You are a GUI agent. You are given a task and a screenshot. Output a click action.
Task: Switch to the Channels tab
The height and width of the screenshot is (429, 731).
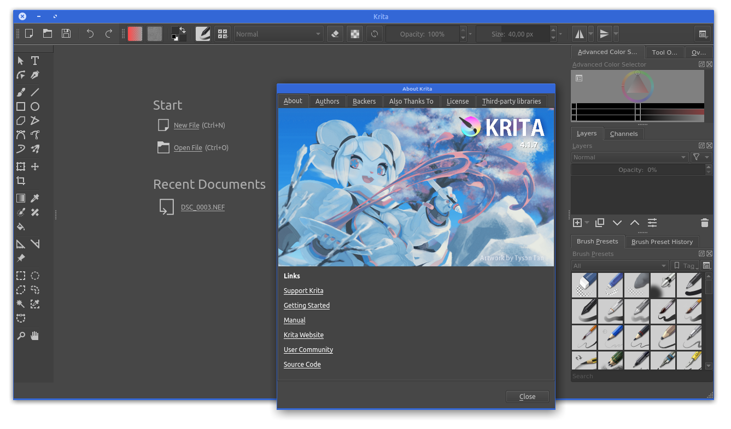624,134
